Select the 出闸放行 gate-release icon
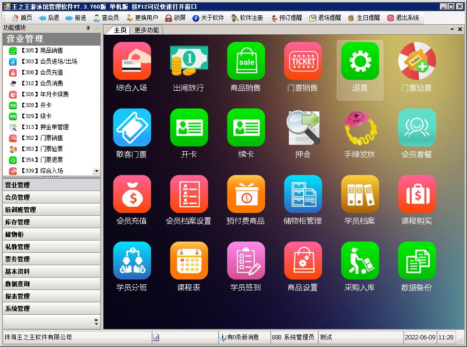Screen dimensions: 467x347 [x=189, y=61]
